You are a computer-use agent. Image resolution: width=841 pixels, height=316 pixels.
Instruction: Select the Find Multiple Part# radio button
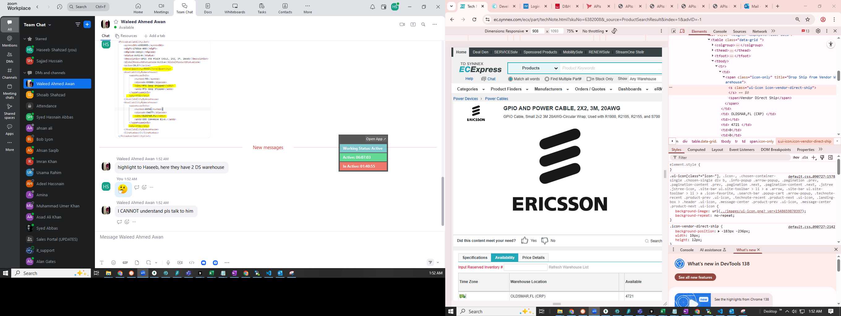(547, 79)
